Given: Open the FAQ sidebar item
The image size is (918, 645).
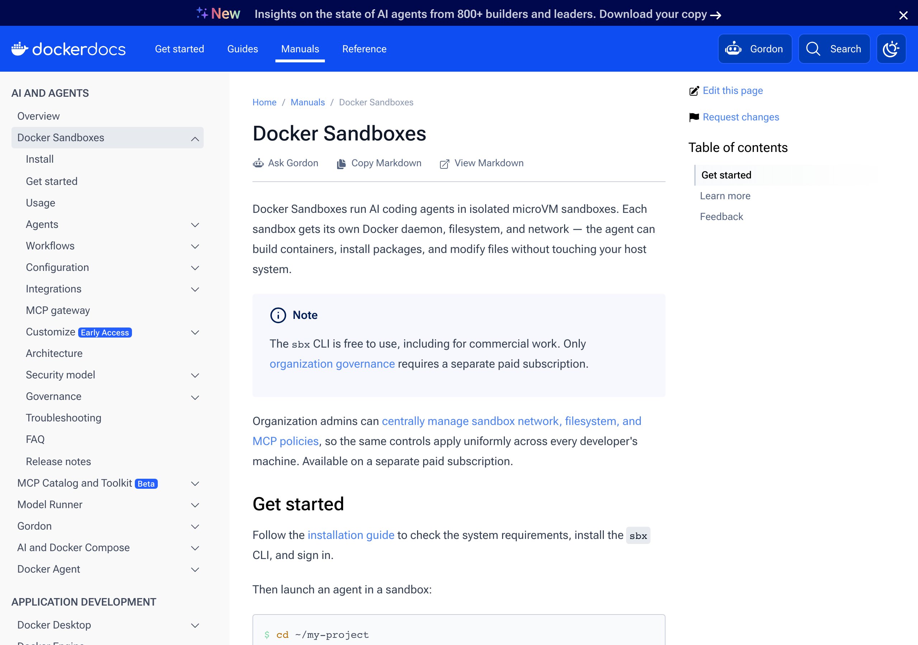Looking at the screenshot, I should tap(35, 440).
